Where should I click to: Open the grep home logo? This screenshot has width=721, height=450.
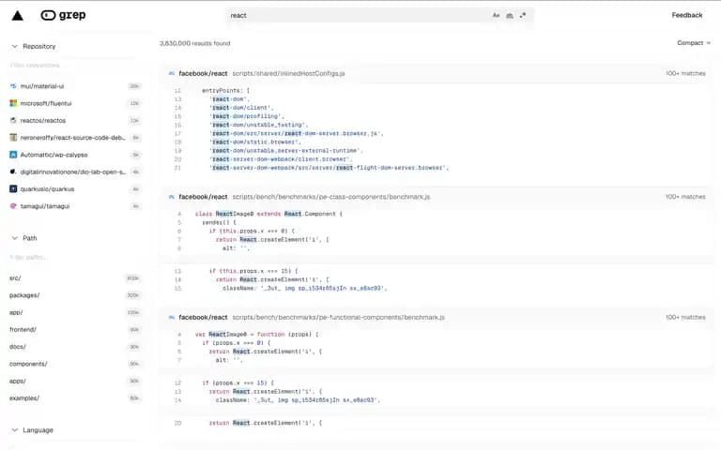tap(64, 15)
